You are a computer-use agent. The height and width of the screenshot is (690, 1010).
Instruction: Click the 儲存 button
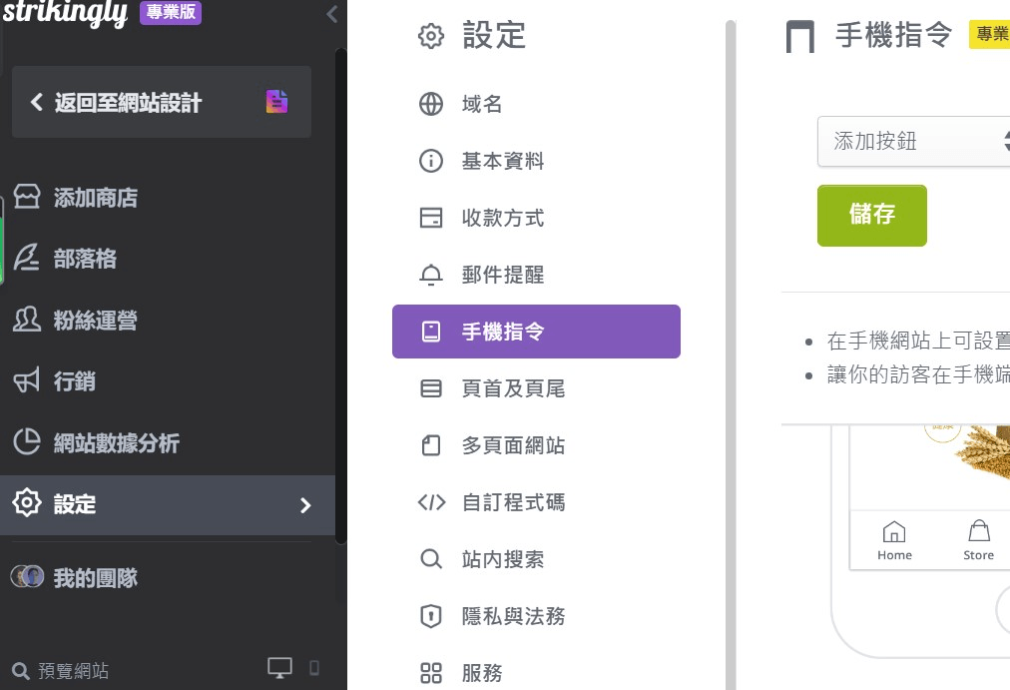871,215
